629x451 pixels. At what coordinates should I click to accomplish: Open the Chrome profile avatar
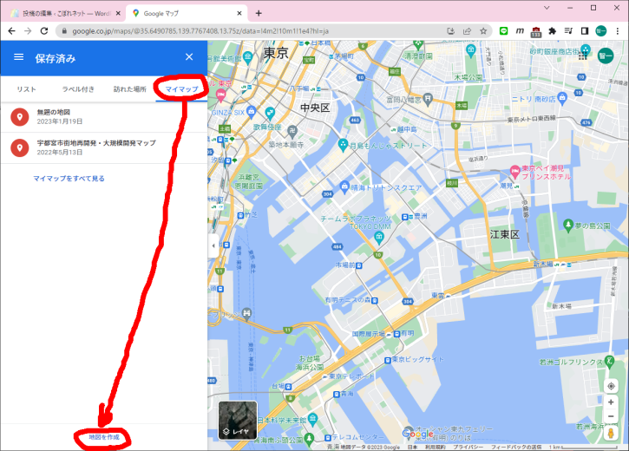[601, 31]
